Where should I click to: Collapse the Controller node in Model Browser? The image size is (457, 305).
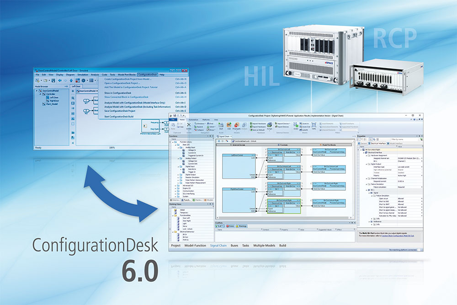point(41,94)
